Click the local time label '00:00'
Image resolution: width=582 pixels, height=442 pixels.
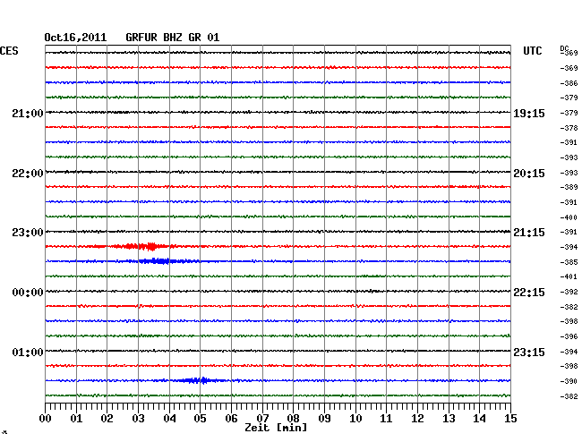click(28, 293)
